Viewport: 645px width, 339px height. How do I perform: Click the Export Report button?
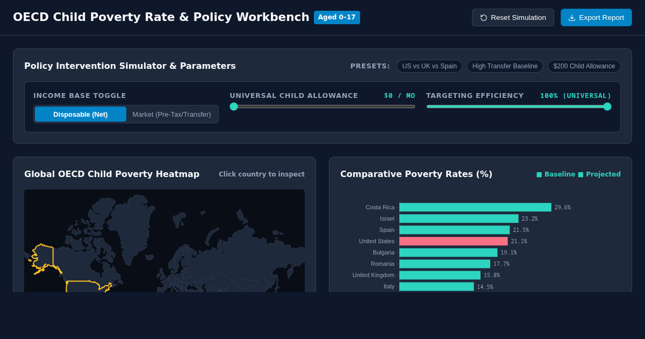pos(596,18)
